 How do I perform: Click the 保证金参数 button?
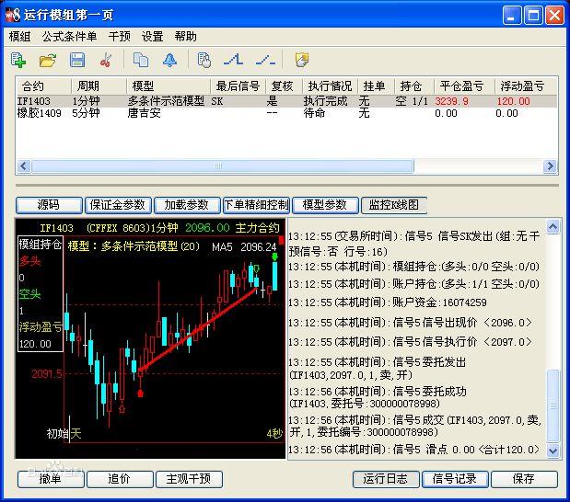tap(117, 205)
